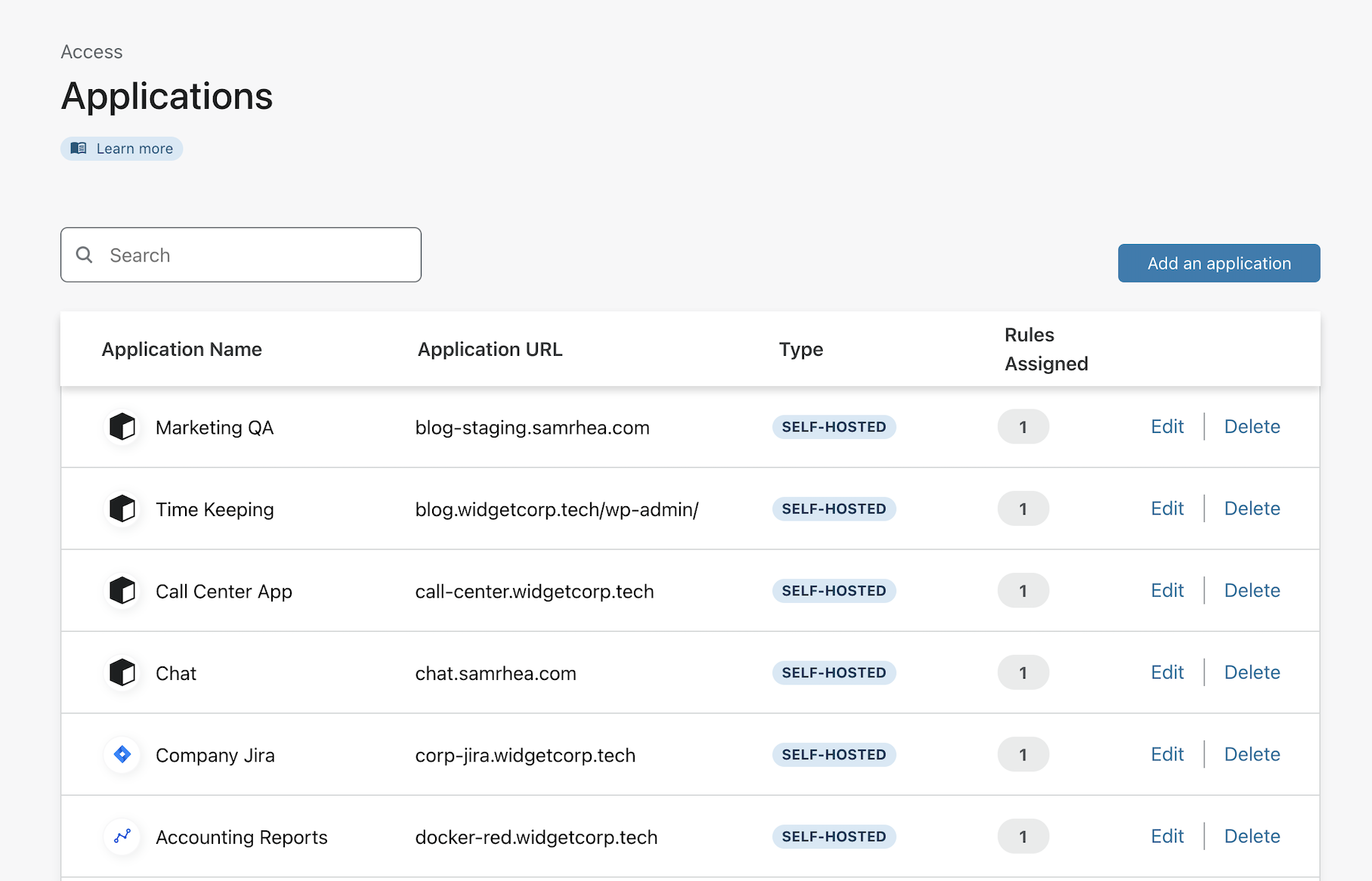This screenshot has height=881, width=1372.
Task: Click the Marketing QA application icon
Action: 122,427
